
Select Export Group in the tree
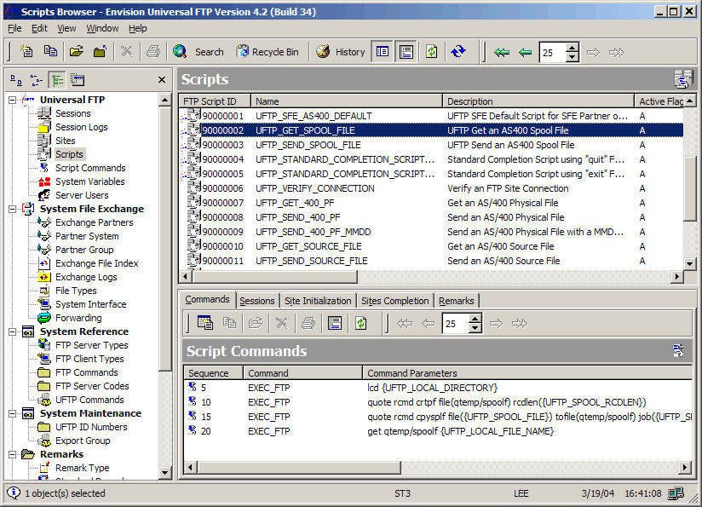pyautogui.click(x=83, y=441)
